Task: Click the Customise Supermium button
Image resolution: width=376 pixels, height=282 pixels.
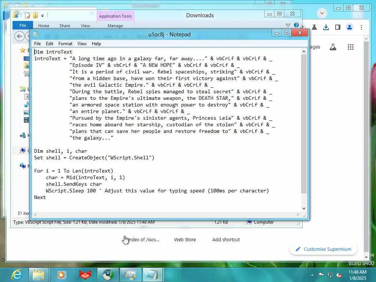Action: coord(323,249)
